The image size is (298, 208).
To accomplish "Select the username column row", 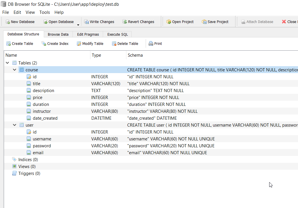I will pyautogui.click(x=42, y=139).
